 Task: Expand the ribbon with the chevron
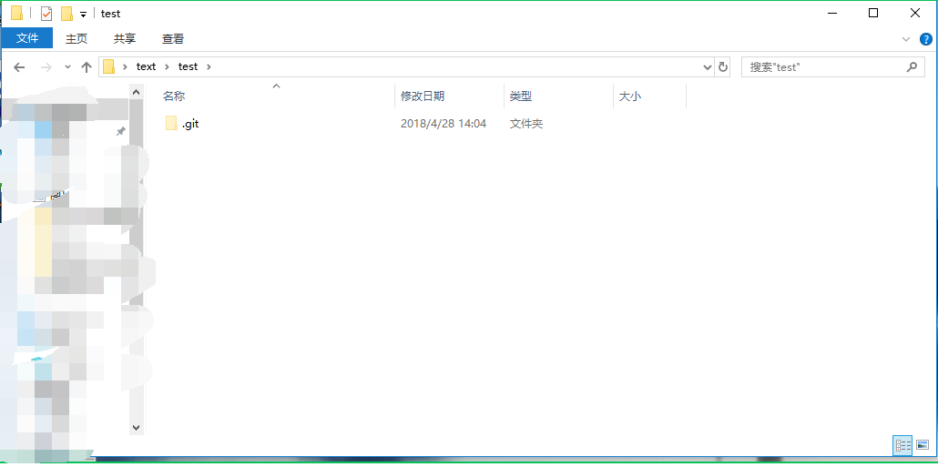pyautogui.click(x=906, y=39)
